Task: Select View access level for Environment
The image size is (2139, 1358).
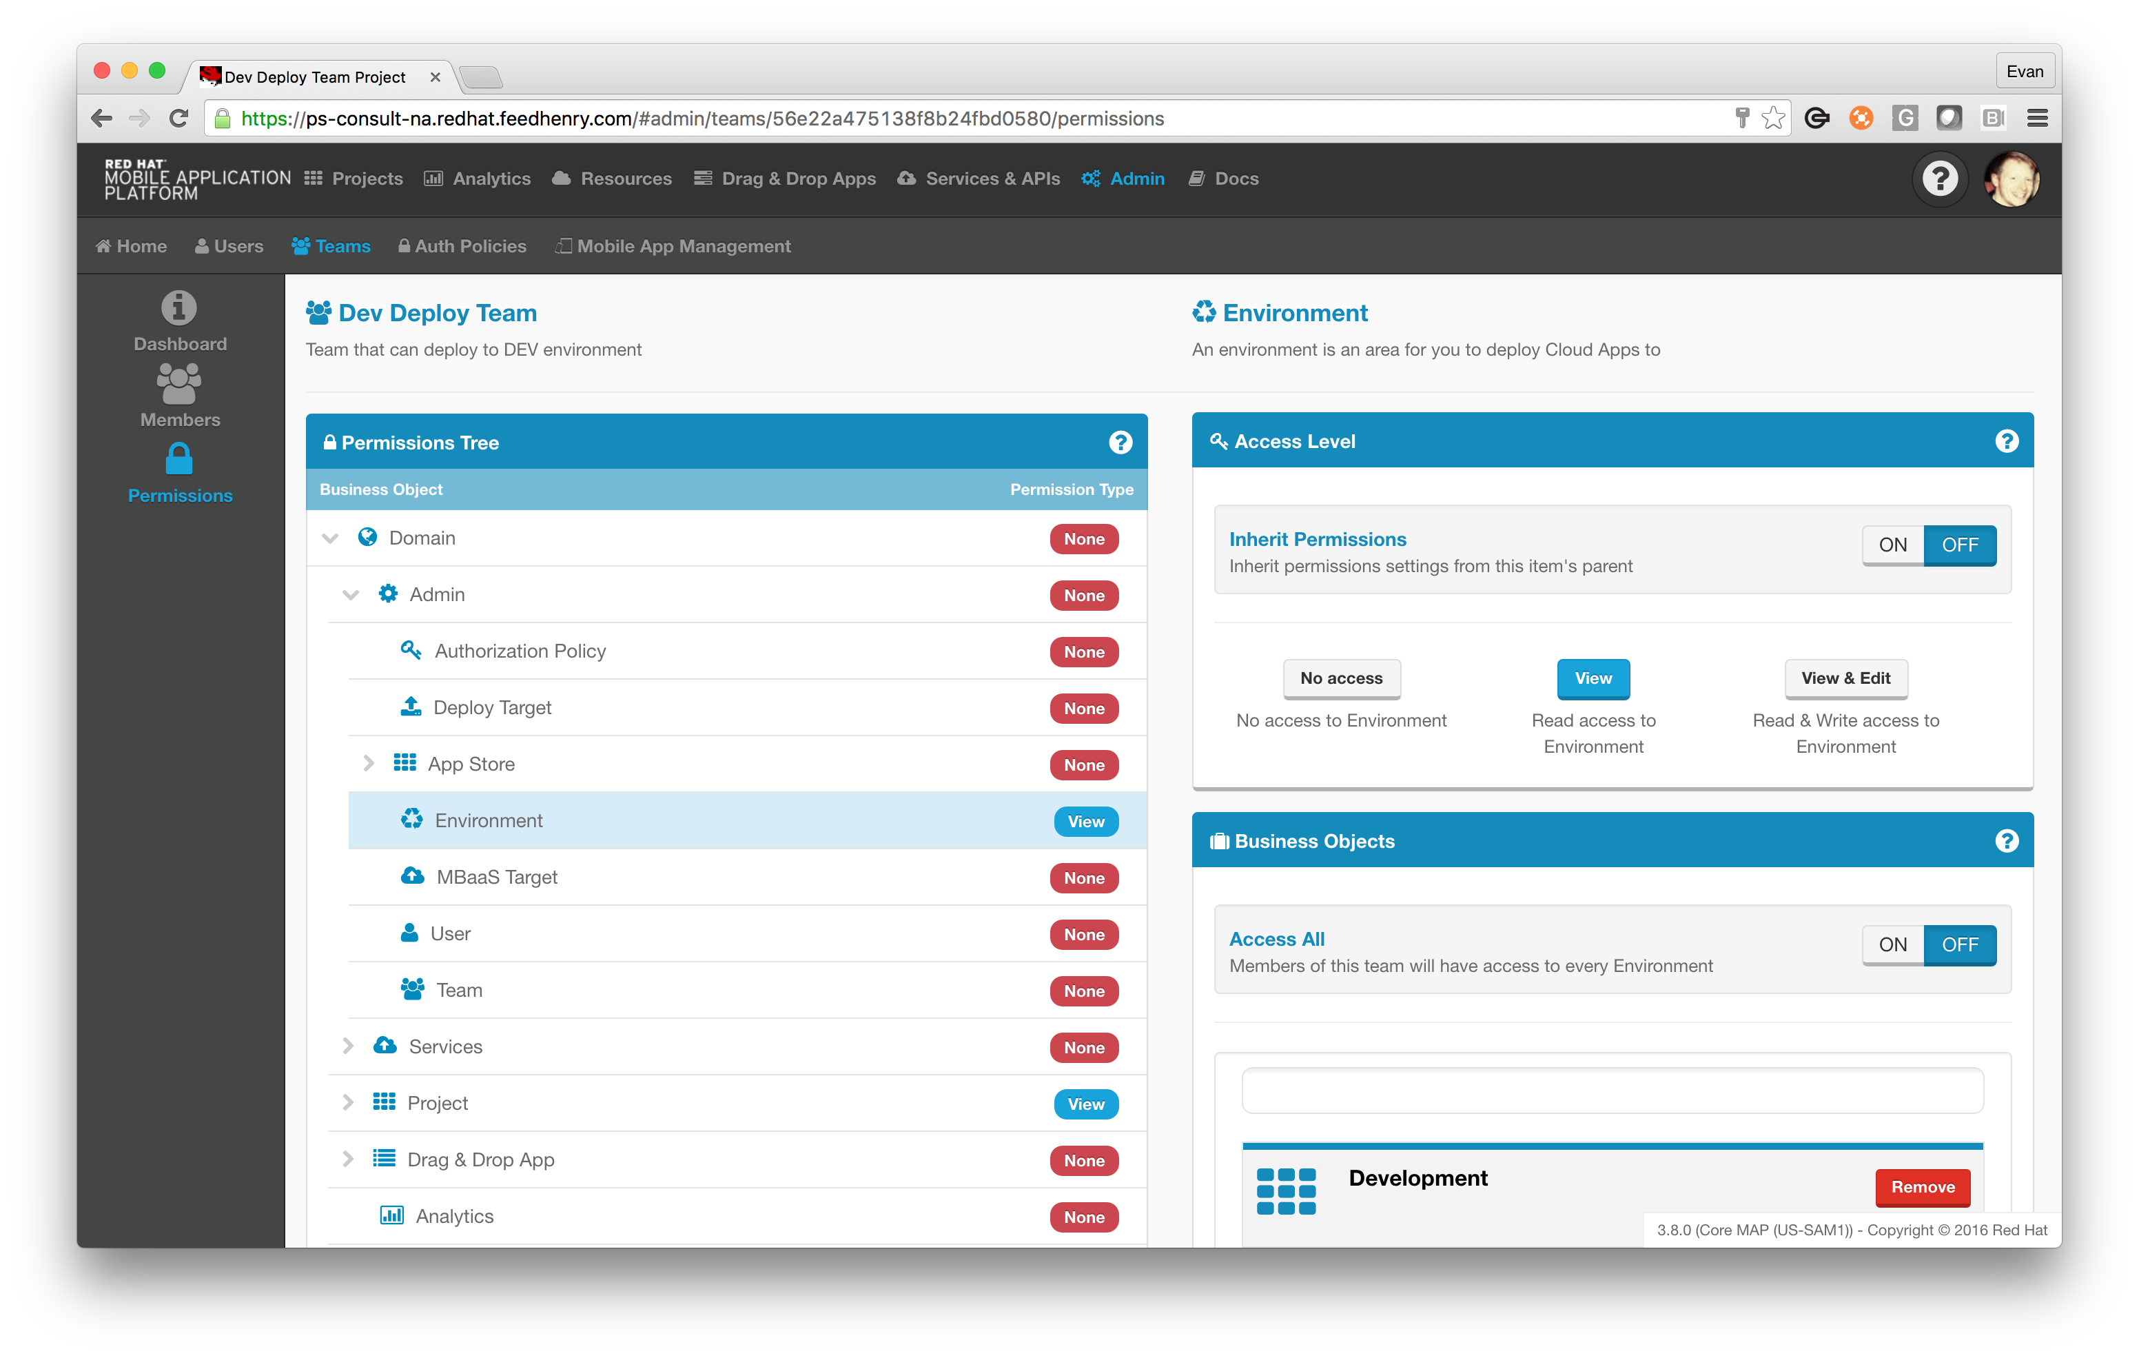Action: point(1595,677)
